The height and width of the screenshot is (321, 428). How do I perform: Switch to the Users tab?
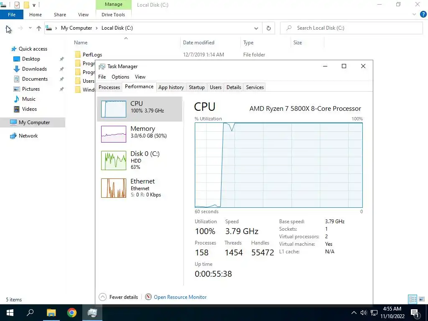215,87
